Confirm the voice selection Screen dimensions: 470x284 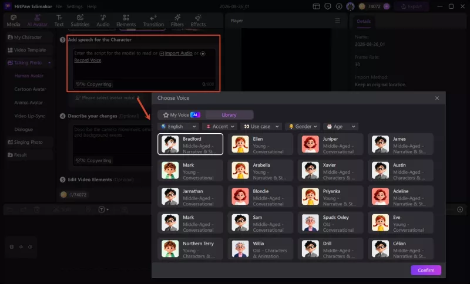click(x=425, y=271)
